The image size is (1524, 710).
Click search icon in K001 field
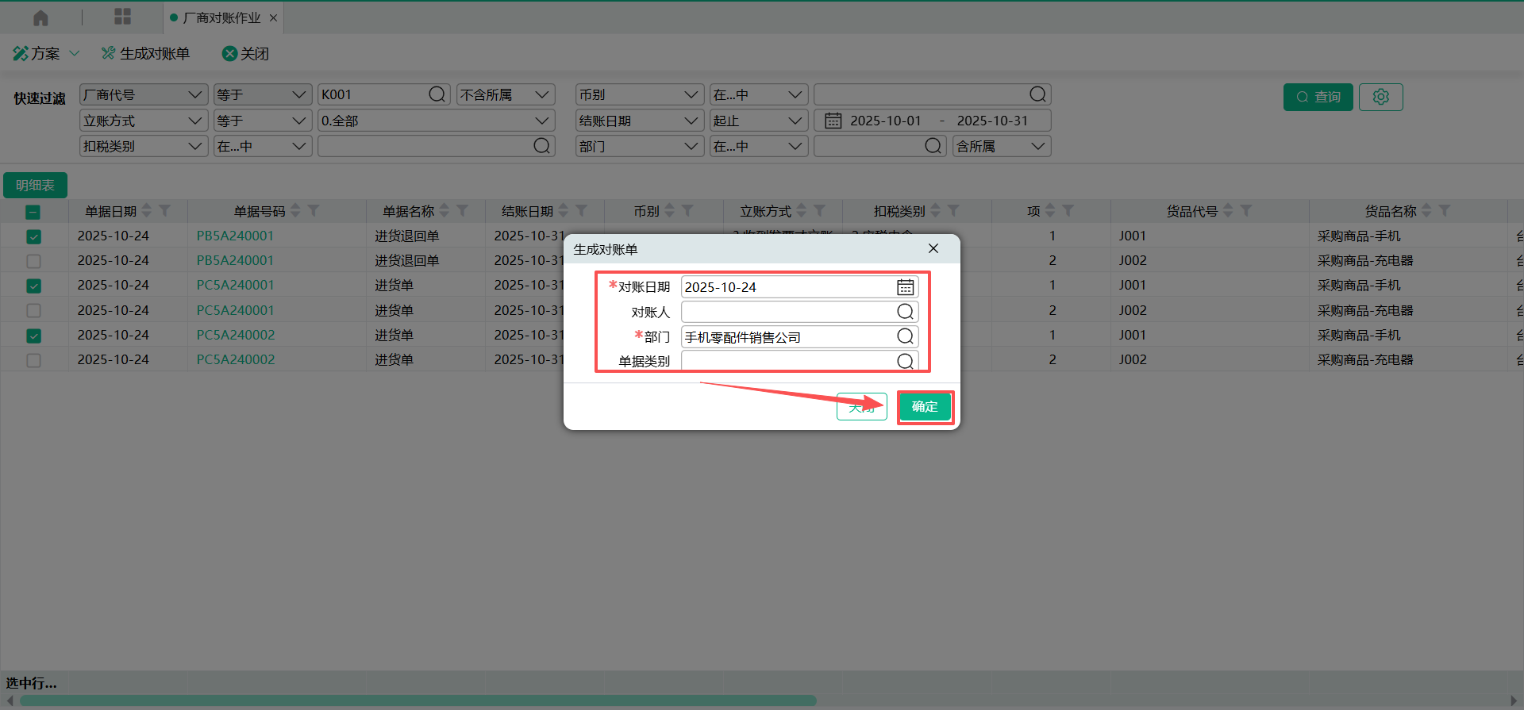point(437,94)
